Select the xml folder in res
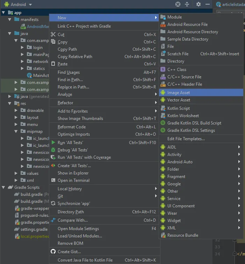Viewport: 245px width, 264px height. (x=30, y=180)
